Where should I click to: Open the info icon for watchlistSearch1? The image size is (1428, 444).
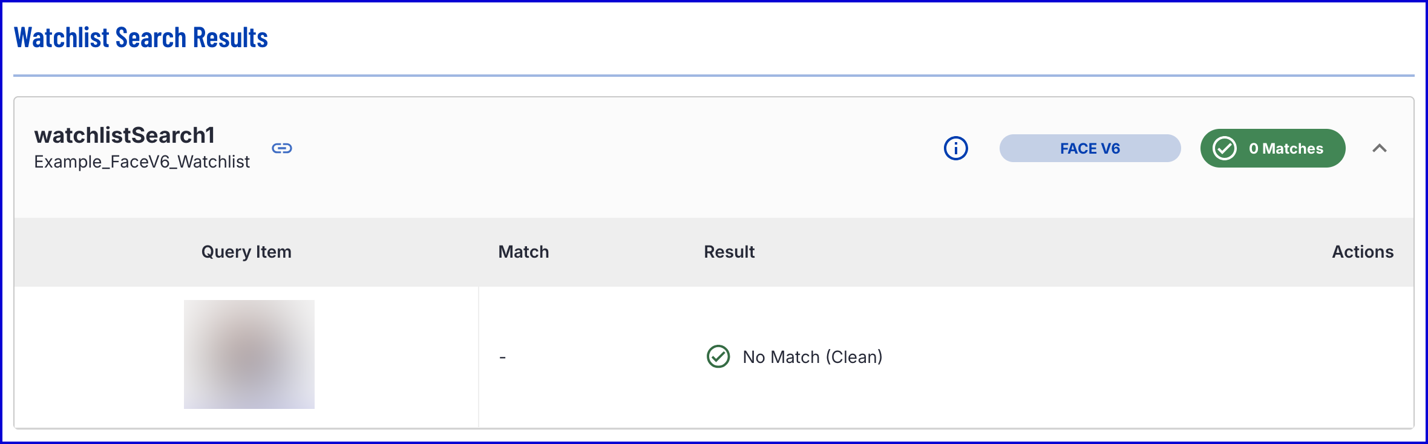click(955, 148)
